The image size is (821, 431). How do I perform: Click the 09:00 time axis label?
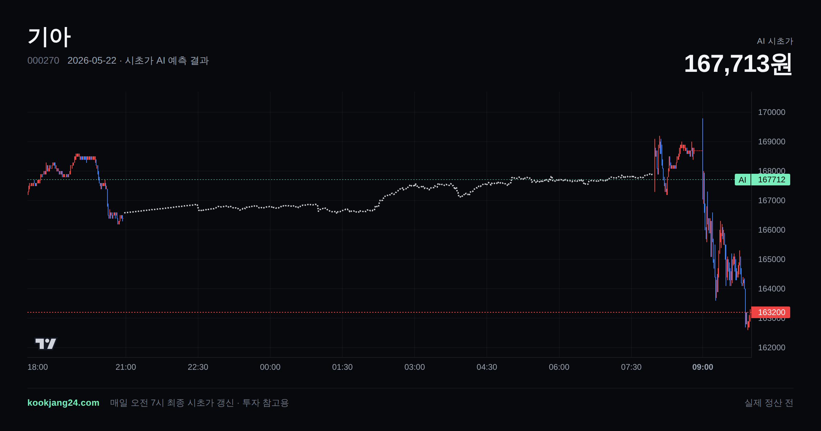[x=703, y=367]
